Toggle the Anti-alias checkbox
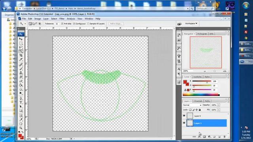The height and width of the screenshot is (142, 253). pos(62,24)
